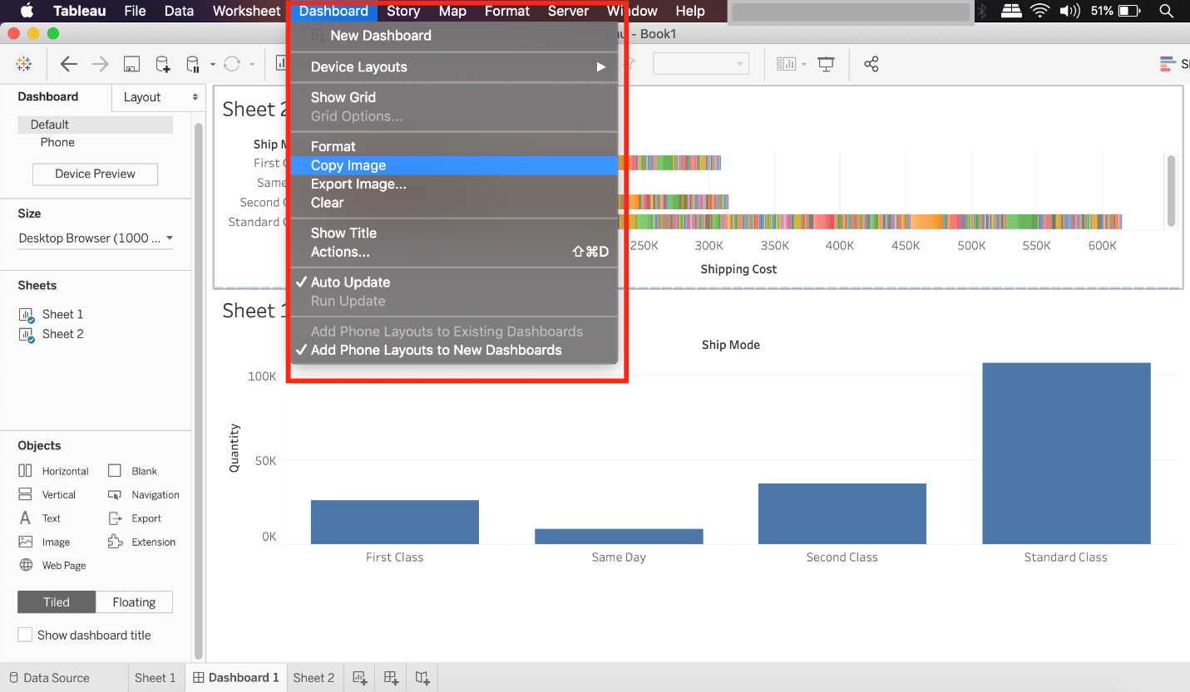Open Presentation Mode from the toolbar
The height and width of the screenshot is (692, 1190).
coord(826,64)
